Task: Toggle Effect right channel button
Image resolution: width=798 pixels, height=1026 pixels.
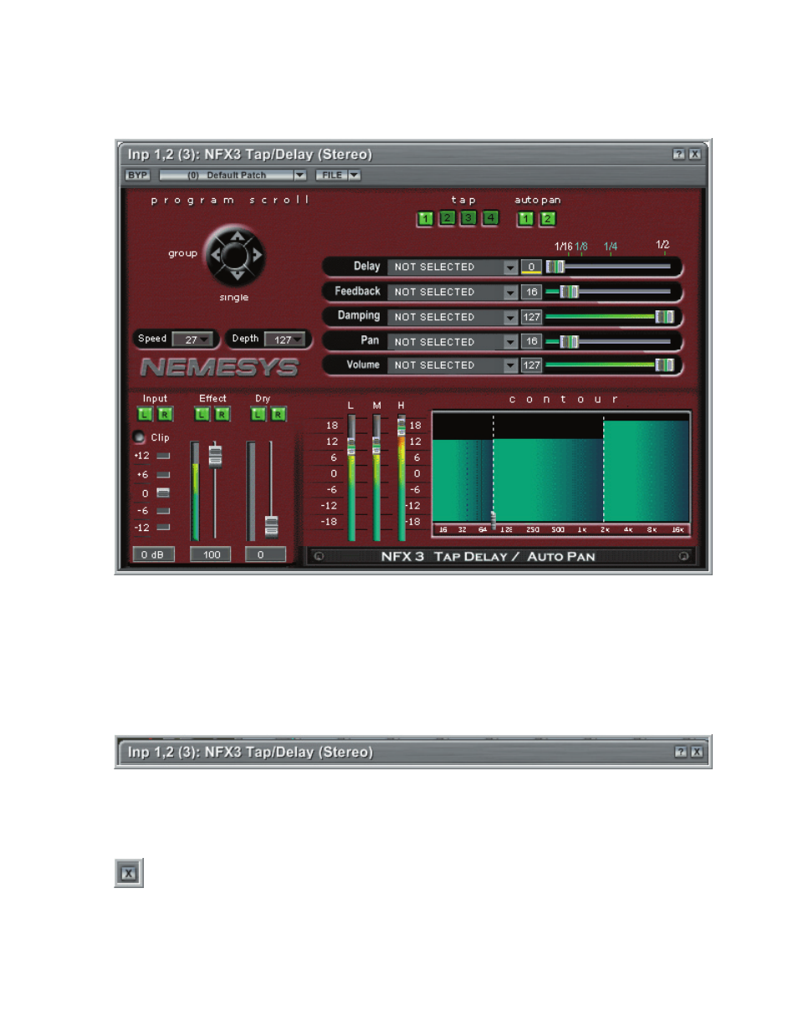Action: point(222,414)
